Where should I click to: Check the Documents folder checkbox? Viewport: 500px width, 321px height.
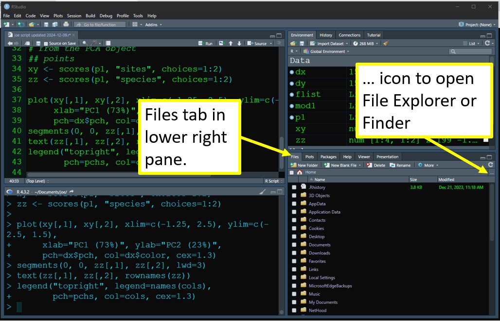(294, 245)
